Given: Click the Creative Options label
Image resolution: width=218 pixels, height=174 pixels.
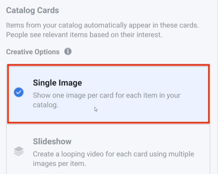Looking at the screenshot, I should point(33,52).
